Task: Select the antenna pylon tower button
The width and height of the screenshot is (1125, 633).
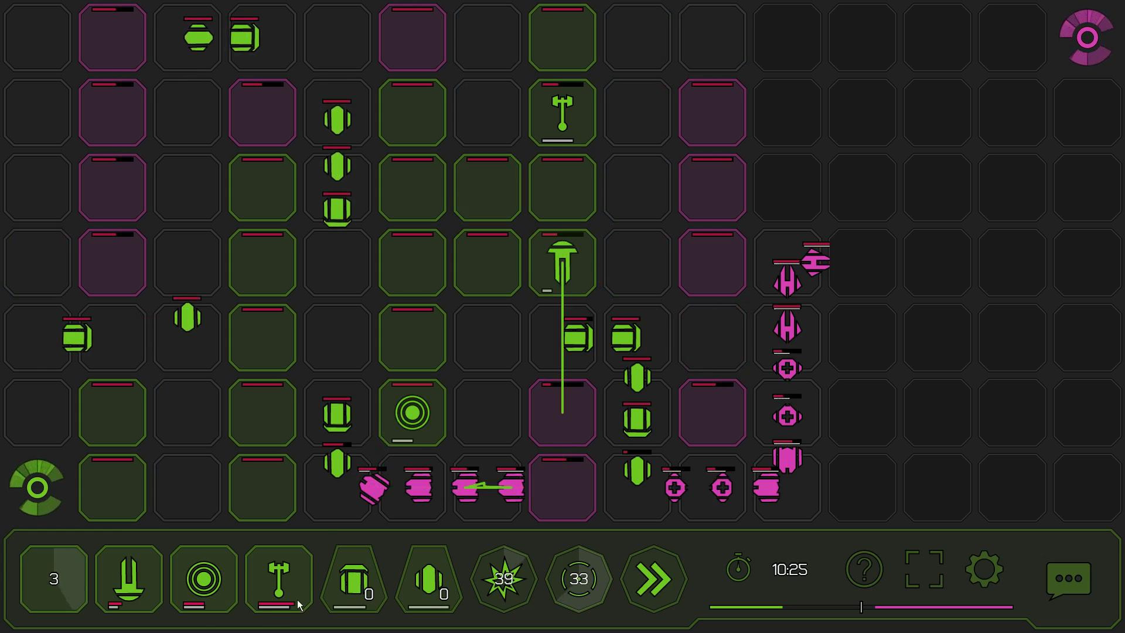Action: pos(278,579)
